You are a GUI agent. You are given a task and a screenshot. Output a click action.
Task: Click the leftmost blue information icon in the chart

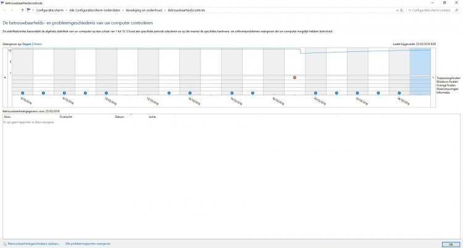pos(22,93)
